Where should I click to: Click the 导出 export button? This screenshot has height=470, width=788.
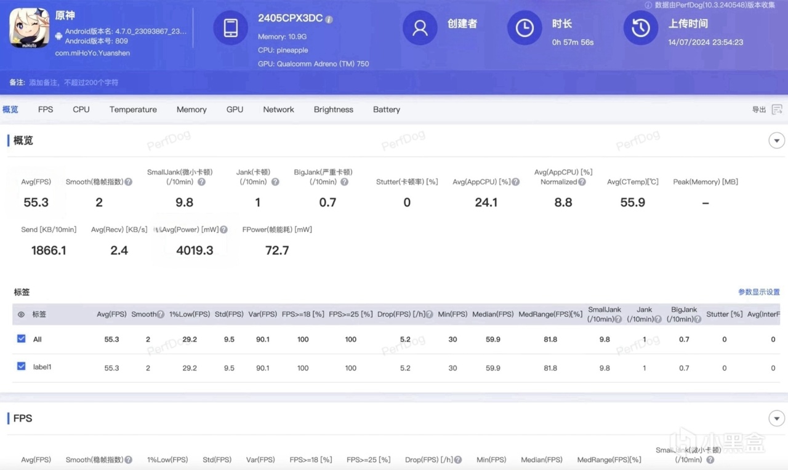click(758, 110)
